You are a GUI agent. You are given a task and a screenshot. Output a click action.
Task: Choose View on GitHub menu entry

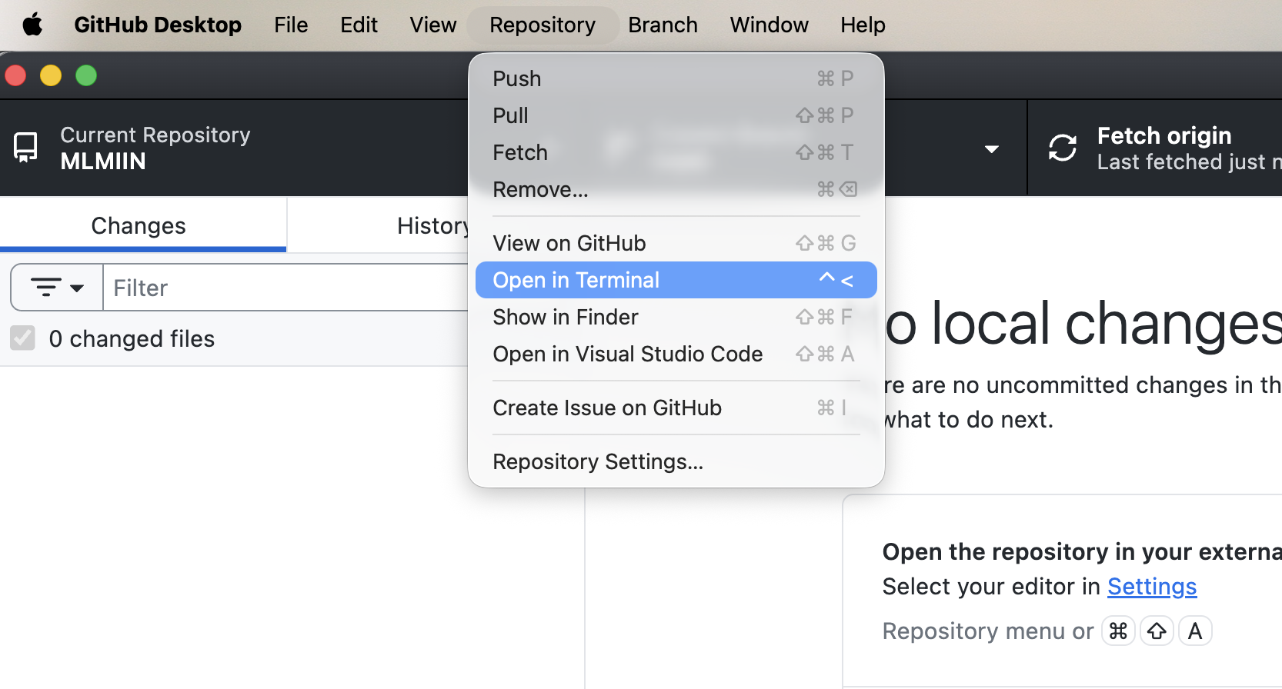click(569, 243)
